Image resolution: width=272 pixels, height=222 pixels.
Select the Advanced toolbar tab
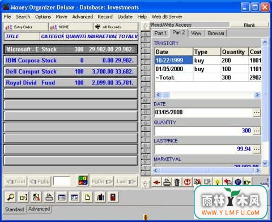tap(39, 209)
